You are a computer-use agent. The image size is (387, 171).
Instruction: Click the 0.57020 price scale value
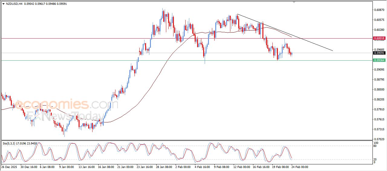coord(379,139)
